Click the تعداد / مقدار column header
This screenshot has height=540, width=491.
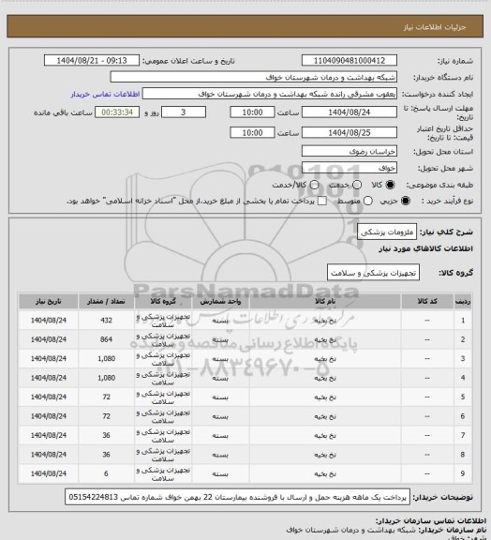107,301
